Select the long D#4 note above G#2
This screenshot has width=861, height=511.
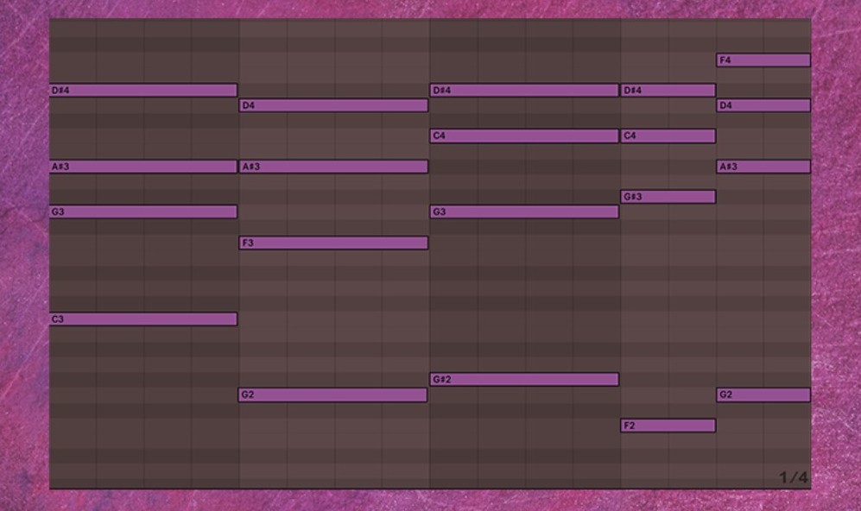pyautogui.click(x=524, y=90)
